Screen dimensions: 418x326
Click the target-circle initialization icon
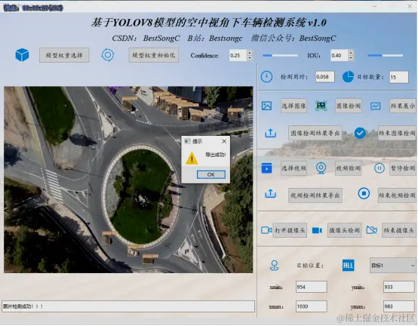coord(108,55)
